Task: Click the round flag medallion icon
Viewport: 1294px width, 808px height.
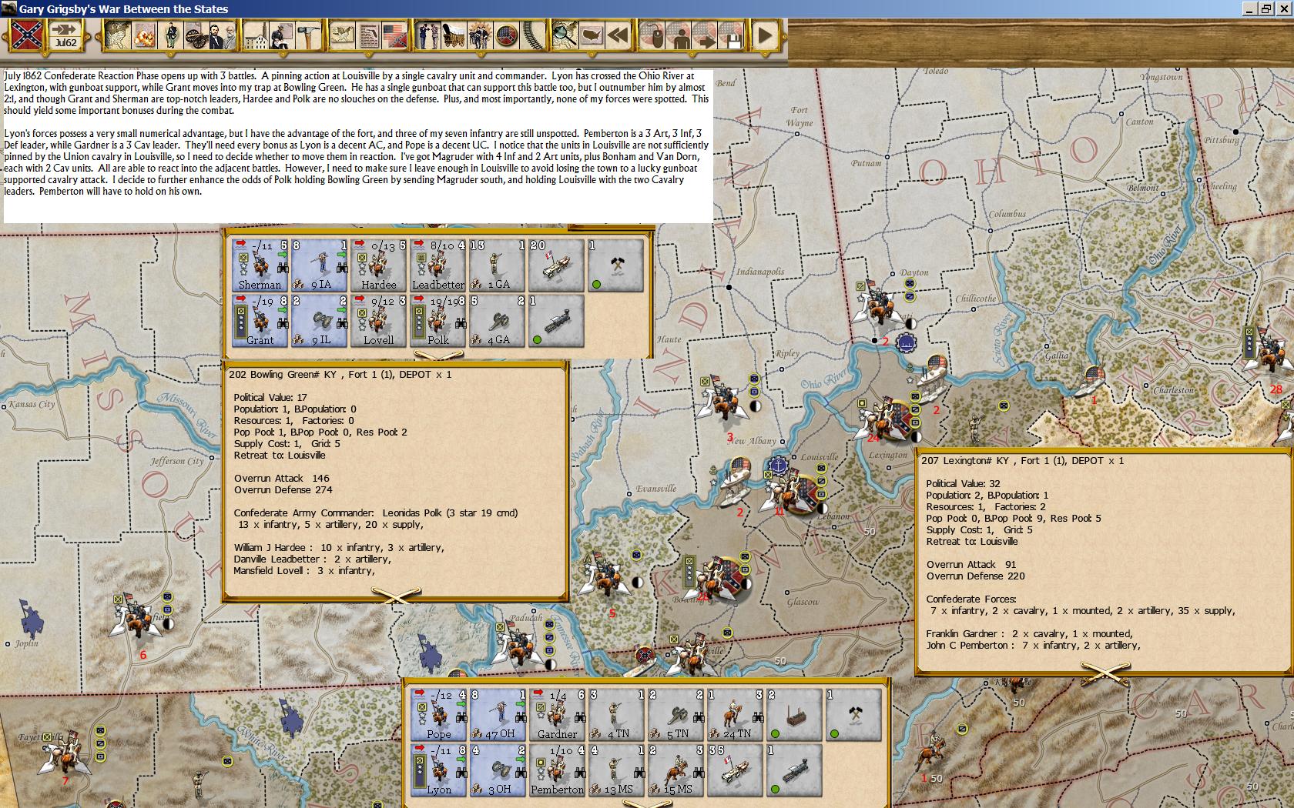Action: (507, 35)
